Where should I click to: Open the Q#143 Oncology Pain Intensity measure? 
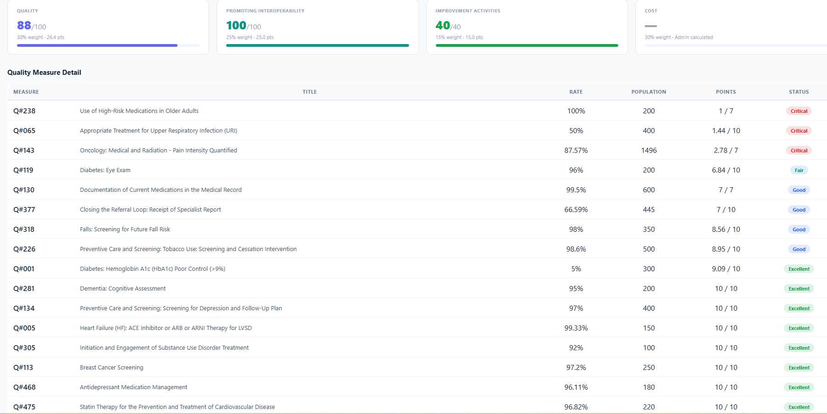[x=158, y=150]
